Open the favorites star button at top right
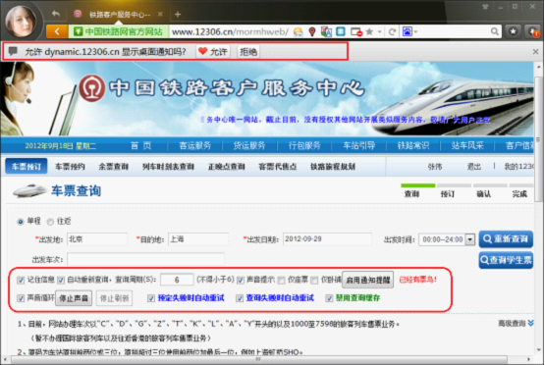545x365 pixels. 513,31
